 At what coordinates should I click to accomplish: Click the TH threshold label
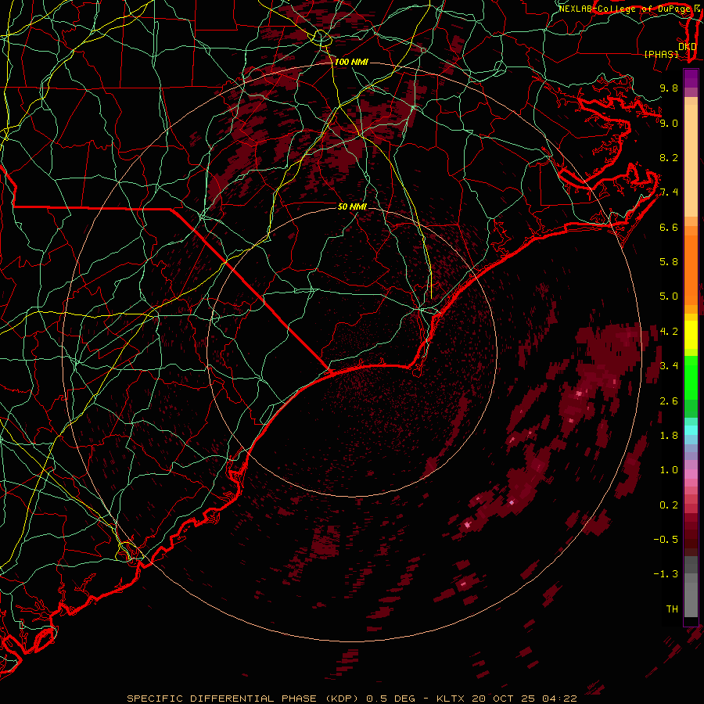point(672,609)
